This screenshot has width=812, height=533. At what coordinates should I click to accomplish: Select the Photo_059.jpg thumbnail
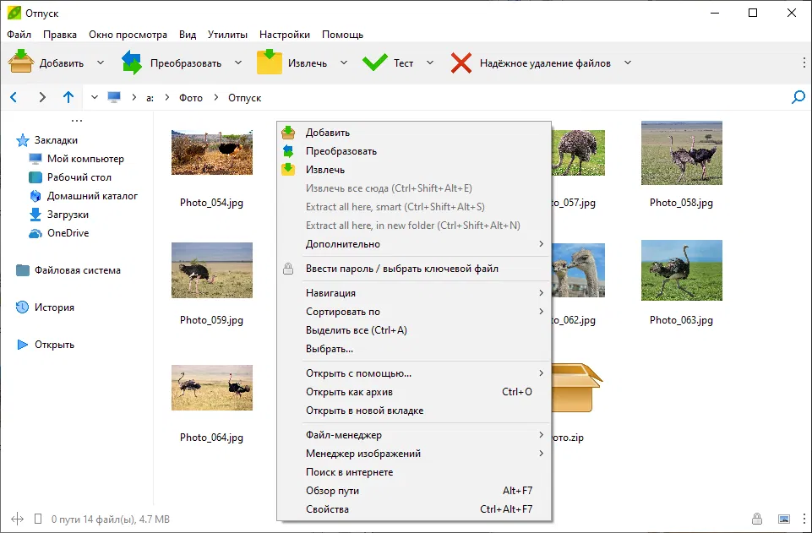click(212, 270)
